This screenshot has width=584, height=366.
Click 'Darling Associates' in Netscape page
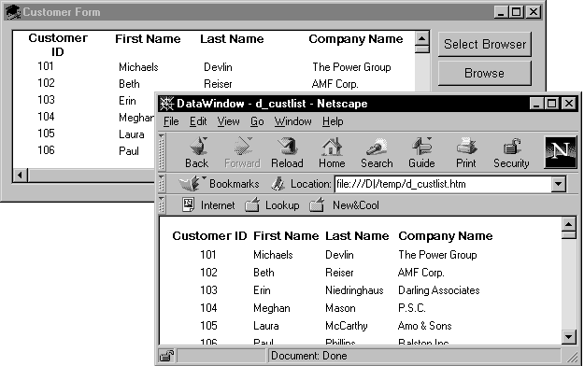(439, 290)
